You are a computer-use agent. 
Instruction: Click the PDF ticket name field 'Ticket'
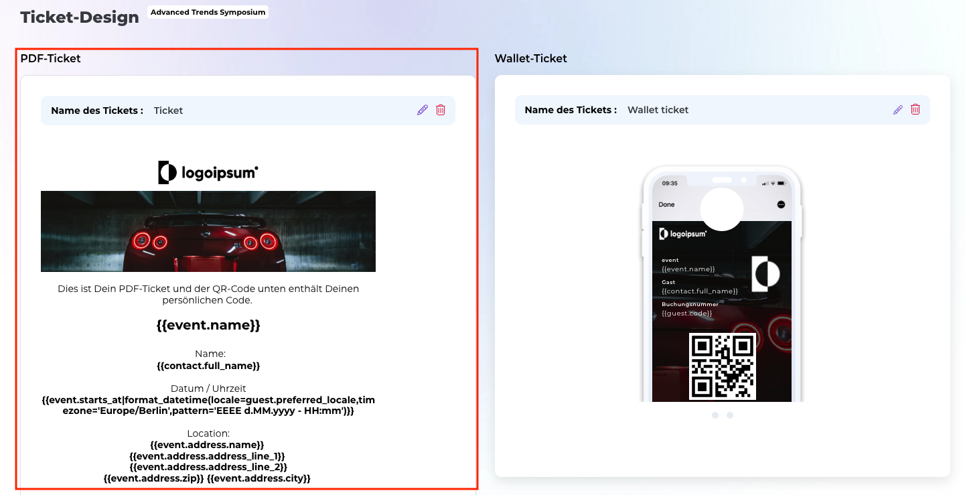tap(169, 111)
